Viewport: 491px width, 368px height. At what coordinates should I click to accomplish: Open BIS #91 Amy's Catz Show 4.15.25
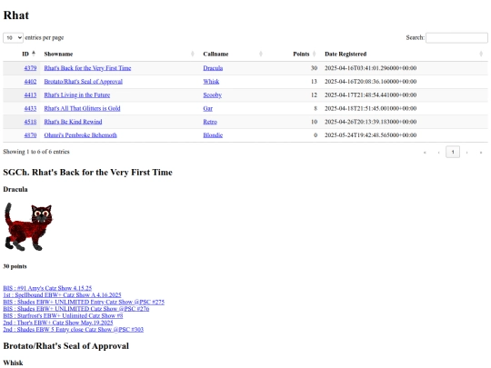(x=47, y=288)
